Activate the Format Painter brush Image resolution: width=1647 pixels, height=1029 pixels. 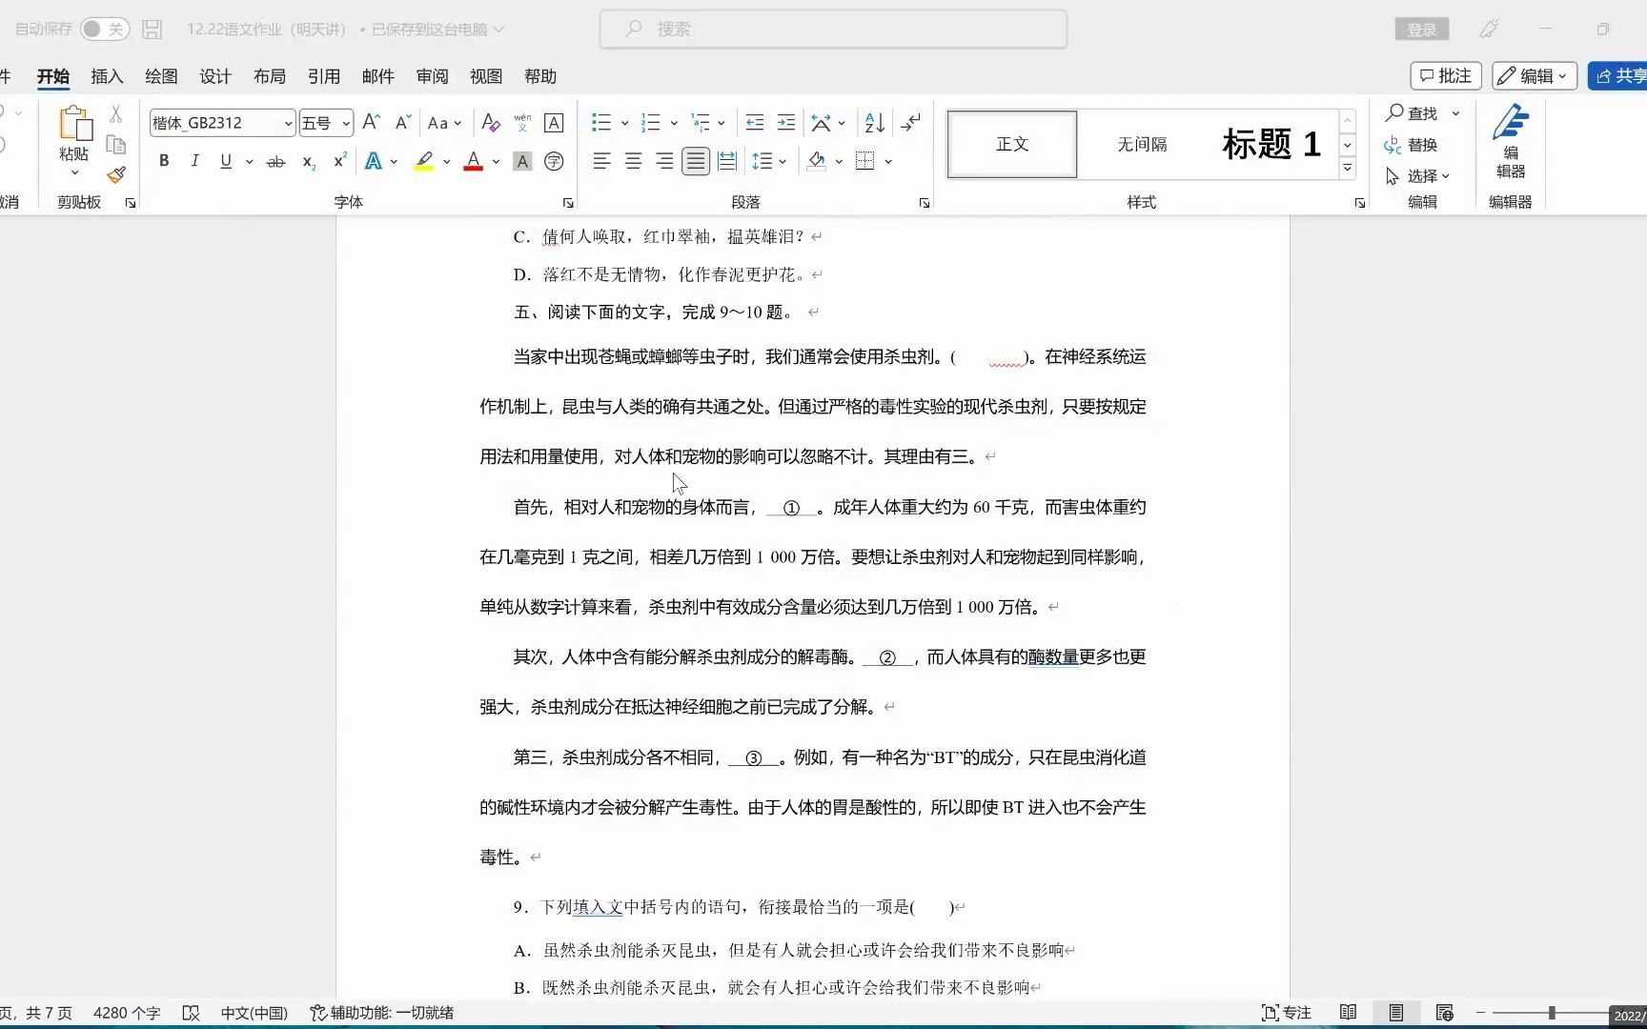116,174
